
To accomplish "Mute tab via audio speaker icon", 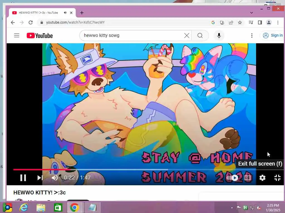I will (65, 13).
